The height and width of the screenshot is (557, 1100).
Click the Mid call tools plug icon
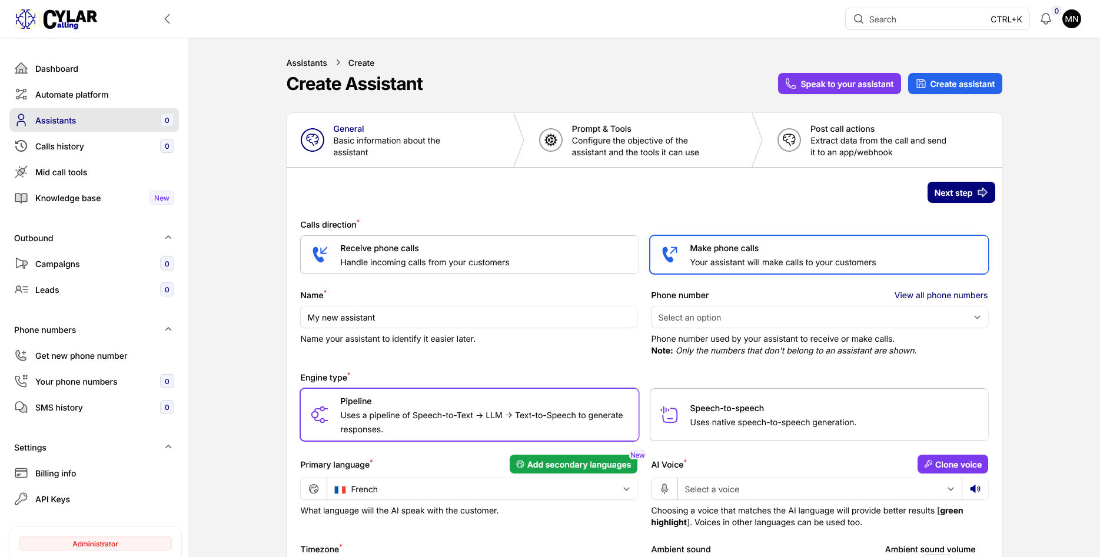point(21,172)
